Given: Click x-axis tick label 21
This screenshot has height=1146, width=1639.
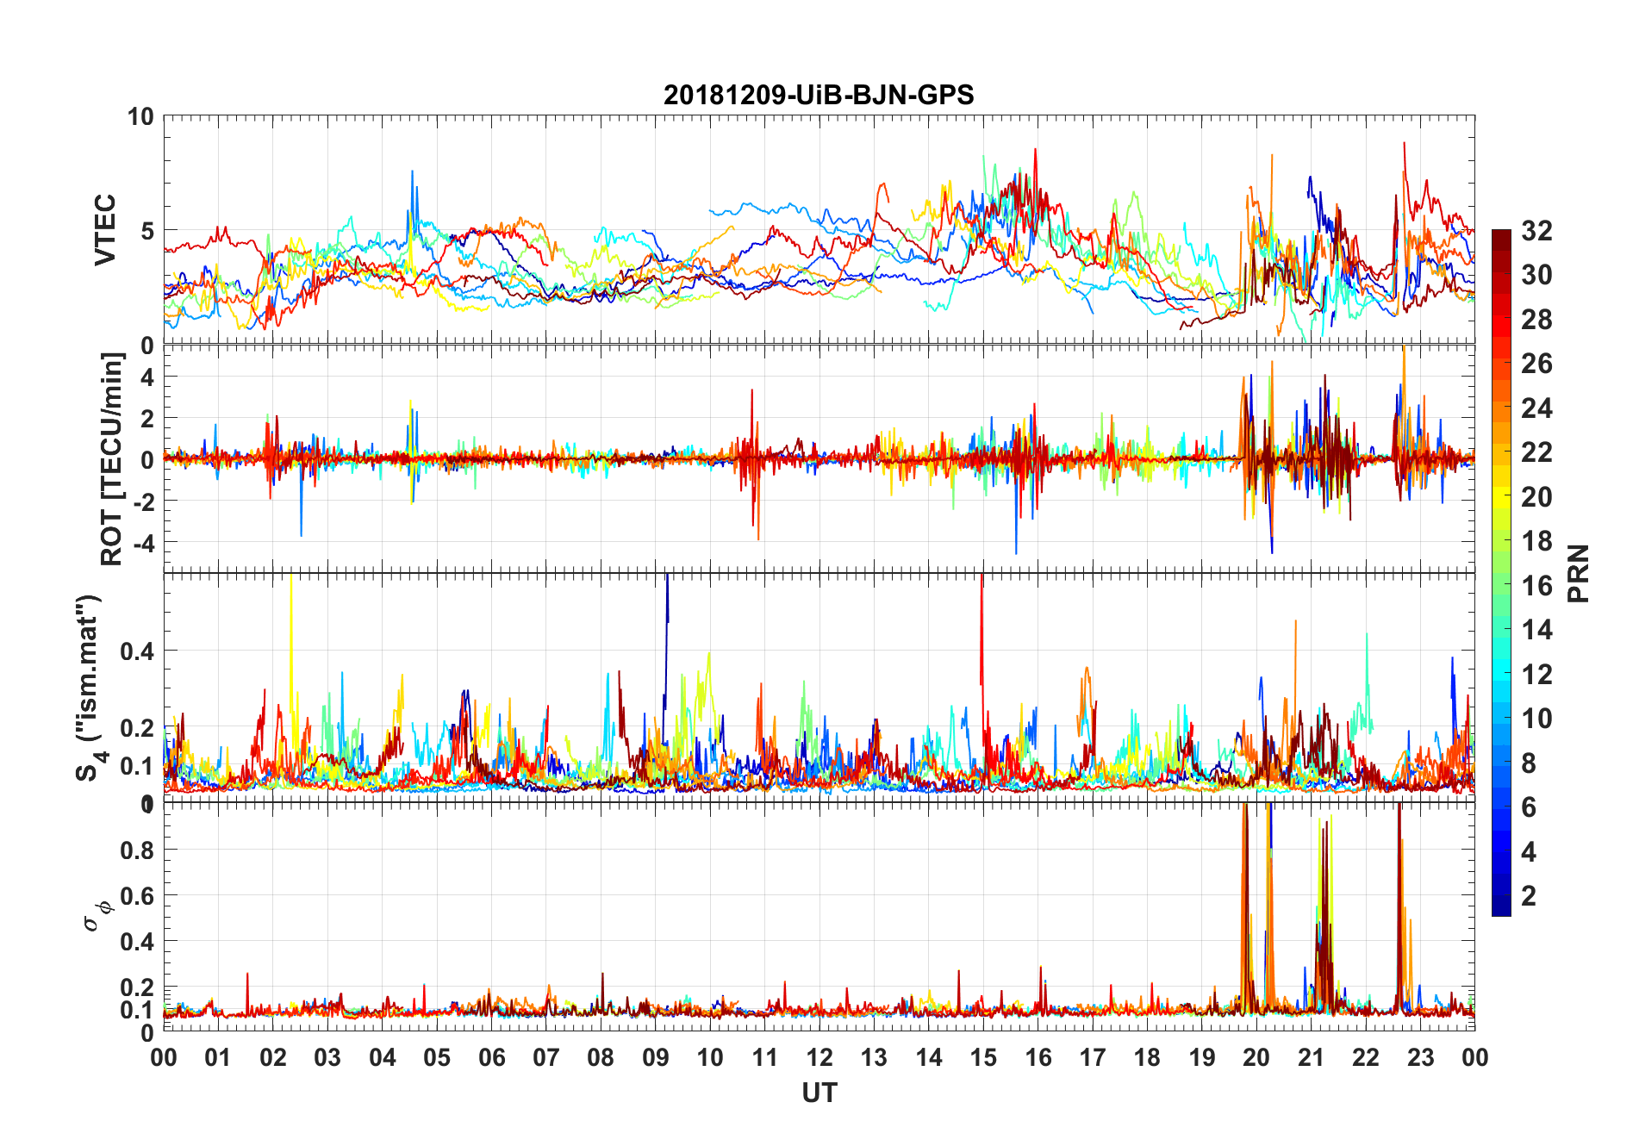Looking at the screenshot, I should [1311, 1057].
